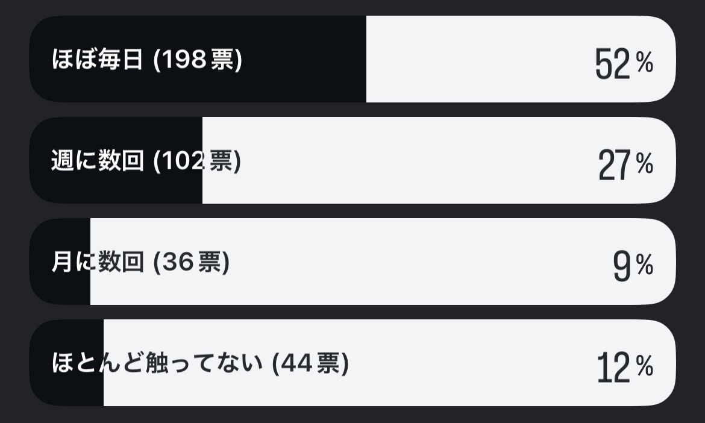Image resolution: width=705 pixels, height=423 pixels.
Task: Click the 27% result percentage
Action: 625,164
